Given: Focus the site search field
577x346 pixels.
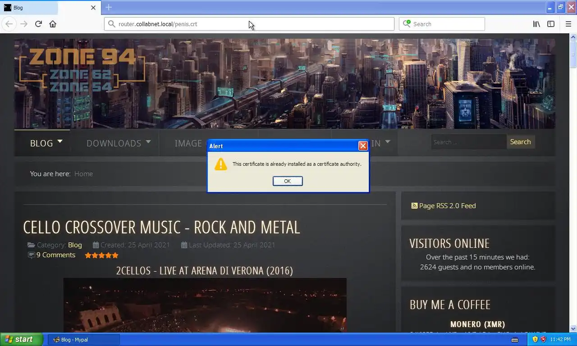Looking at the screenshot, I should click(469, 142).
